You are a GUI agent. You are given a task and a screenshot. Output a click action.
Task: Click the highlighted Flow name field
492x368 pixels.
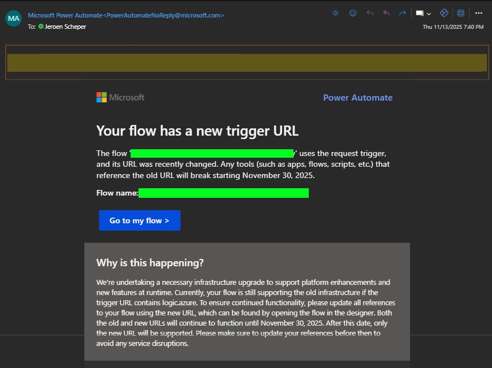point(223,193)
